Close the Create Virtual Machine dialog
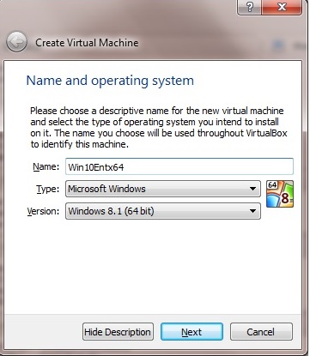310x356 pixels. [x=282, y=7]
